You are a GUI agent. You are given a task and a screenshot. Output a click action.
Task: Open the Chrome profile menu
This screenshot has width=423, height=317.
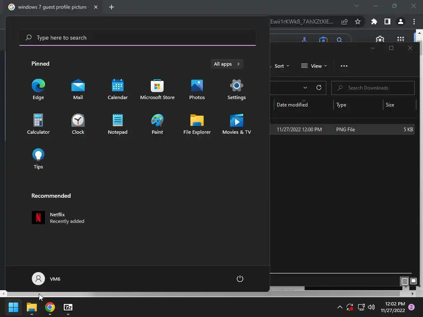click(401, 21)
